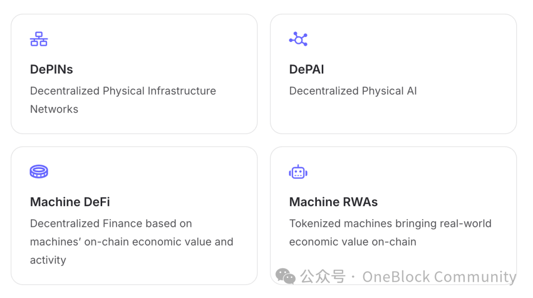Screen dimensions: 533x298
Task: Click the Tokenized machines description text
Action: click(x=390, y=232)
